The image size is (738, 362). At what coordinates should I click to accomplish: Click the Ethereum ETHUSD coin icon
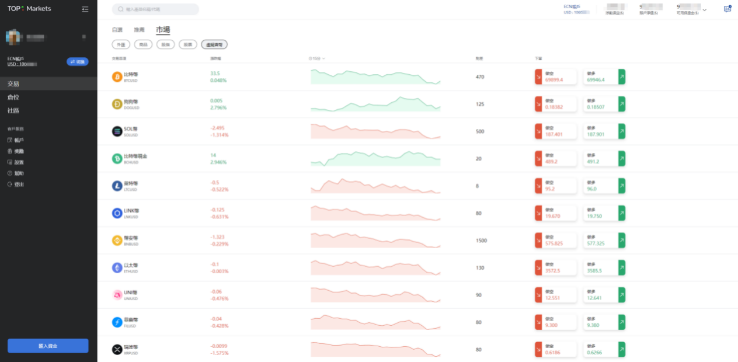[x=117, y=268]
